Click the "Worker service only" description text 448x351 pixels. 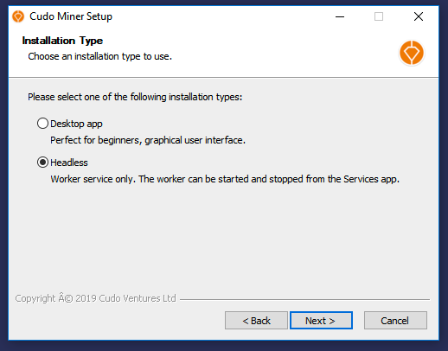tap(225, 179)
